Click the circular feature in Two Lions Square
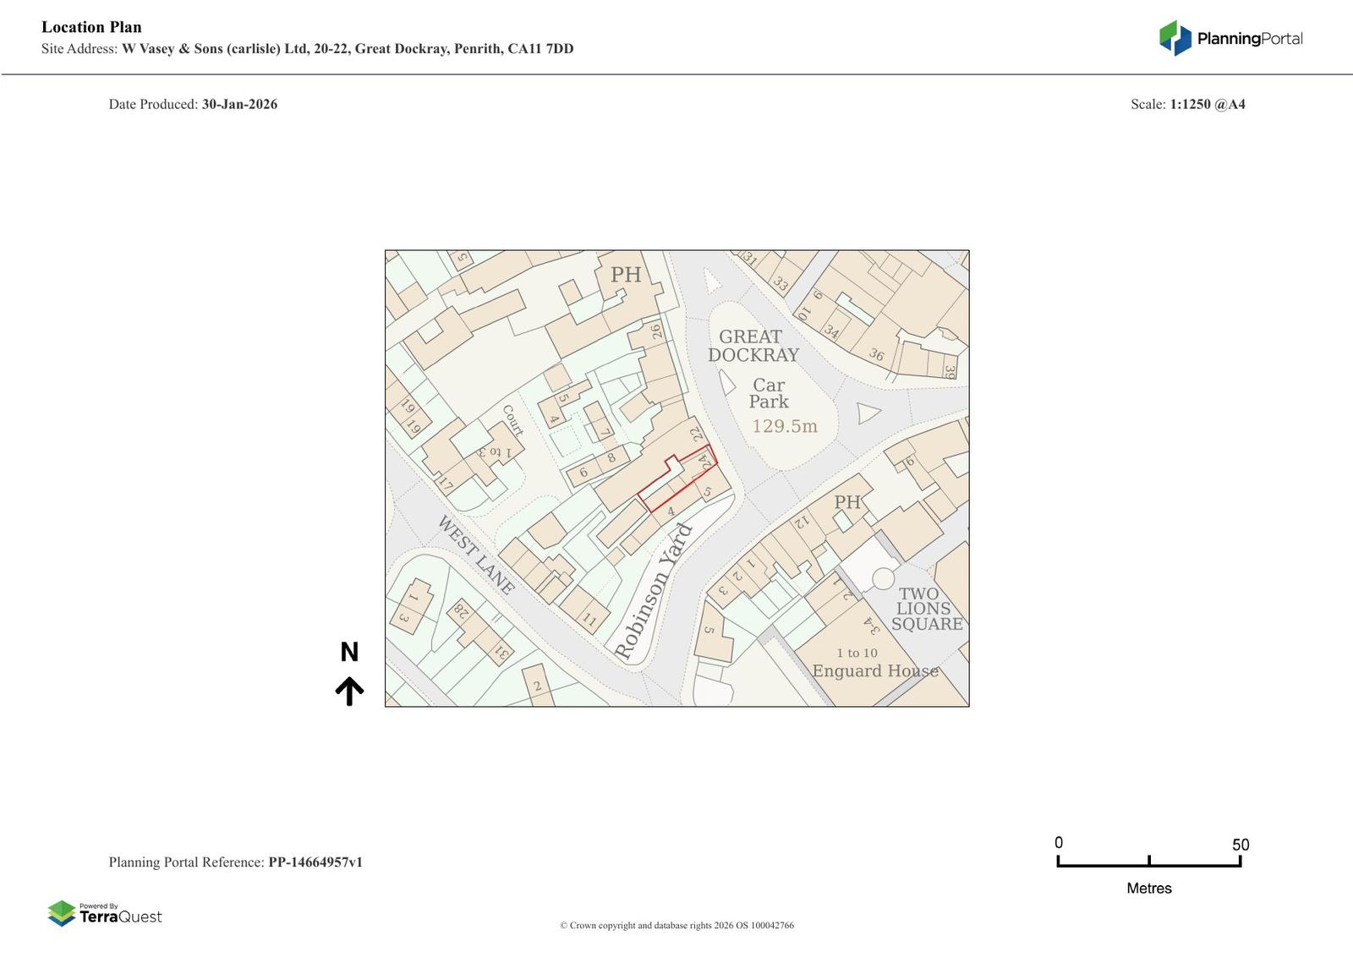 [883, 578]
